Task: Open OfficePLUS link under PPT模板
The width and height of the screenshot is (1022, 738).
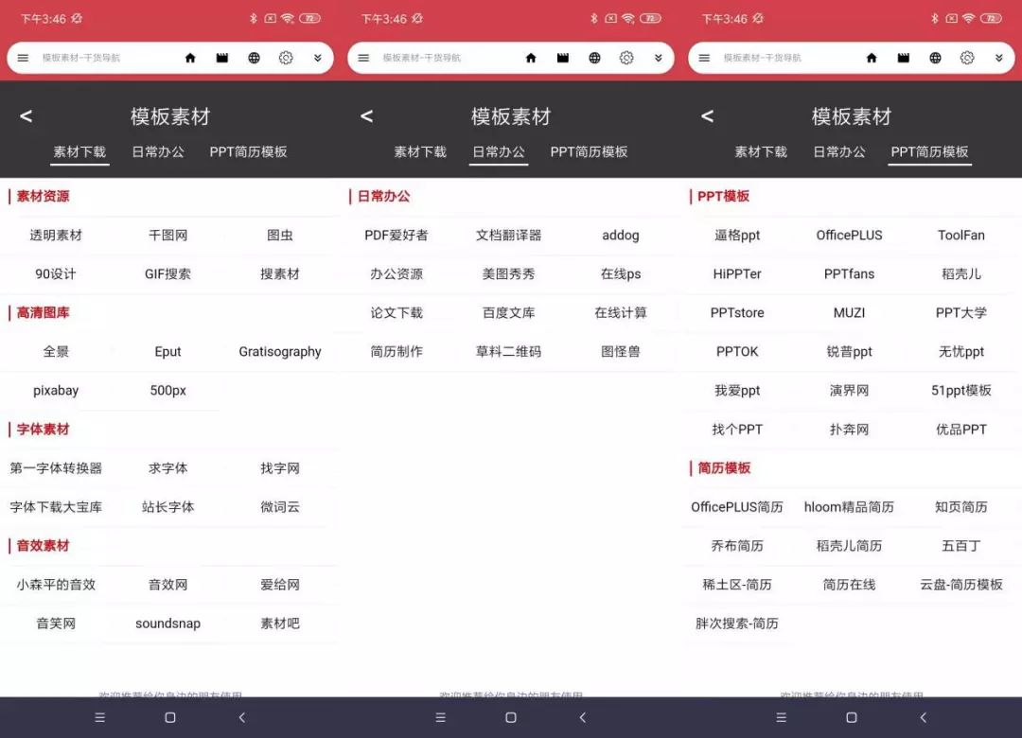Action: (x=849, y=236)
